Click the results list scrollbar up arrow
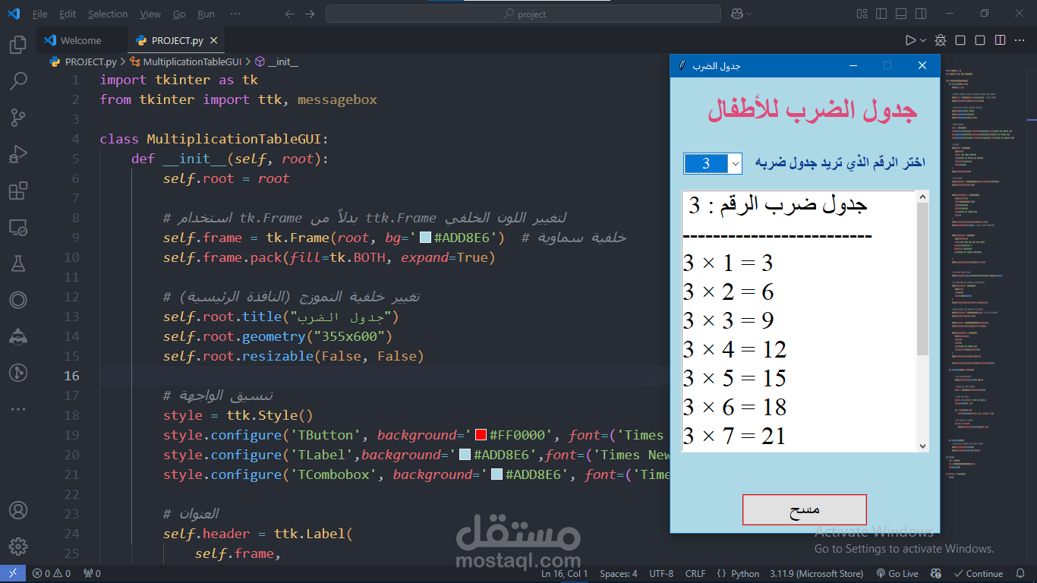 (922, 197)
